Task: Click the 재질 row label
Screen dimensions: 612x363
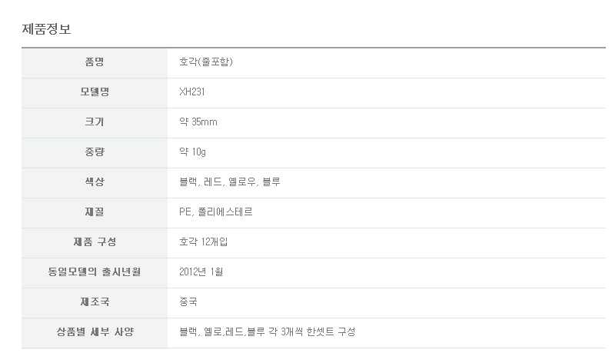Action: point(95,212)
